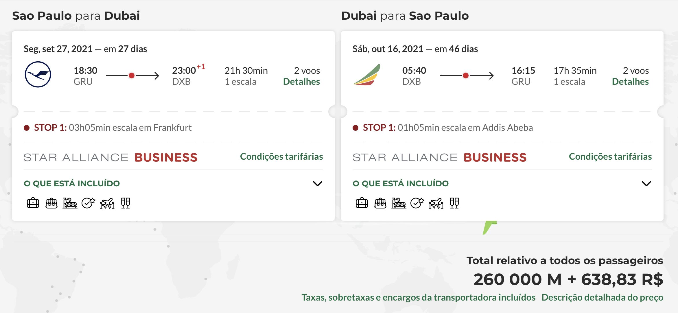Viewport: 678px width, 313px height.
Task: Click the priority checkmark star icon in outbound flight
Action: [x=88, y=203]
